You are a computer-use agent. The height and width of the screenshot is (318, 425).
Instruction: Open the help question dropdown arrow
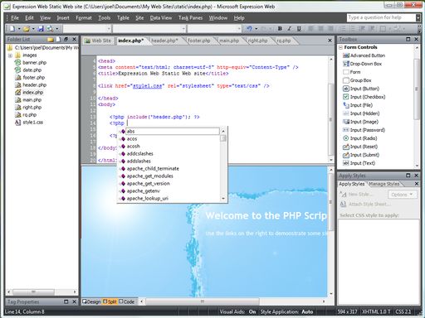(418, 17)
